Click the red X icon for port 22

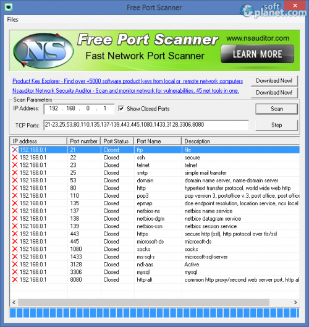(15, 158)
